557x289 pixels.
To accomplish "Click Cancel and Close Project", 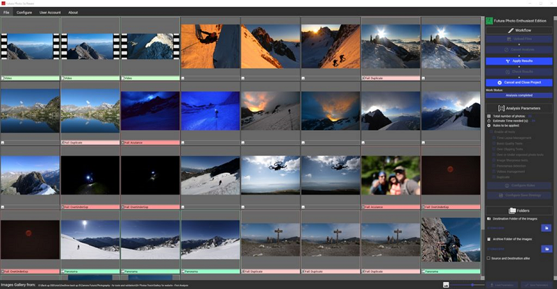I will coord(519,83).
